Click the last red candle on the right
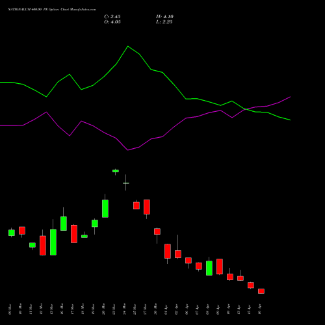The image size is (325, 325). [x=261, y=291]
